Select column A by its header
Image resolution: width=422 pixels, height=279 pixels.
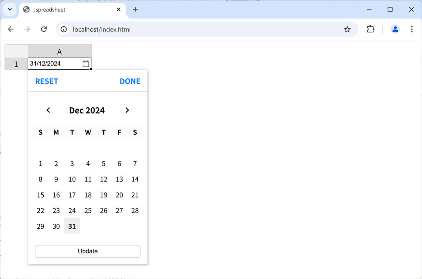point(59,51)
